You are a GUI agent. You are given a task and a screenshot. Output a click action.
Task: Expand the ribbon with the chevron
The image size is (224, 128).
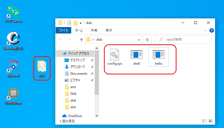(206, 30)
